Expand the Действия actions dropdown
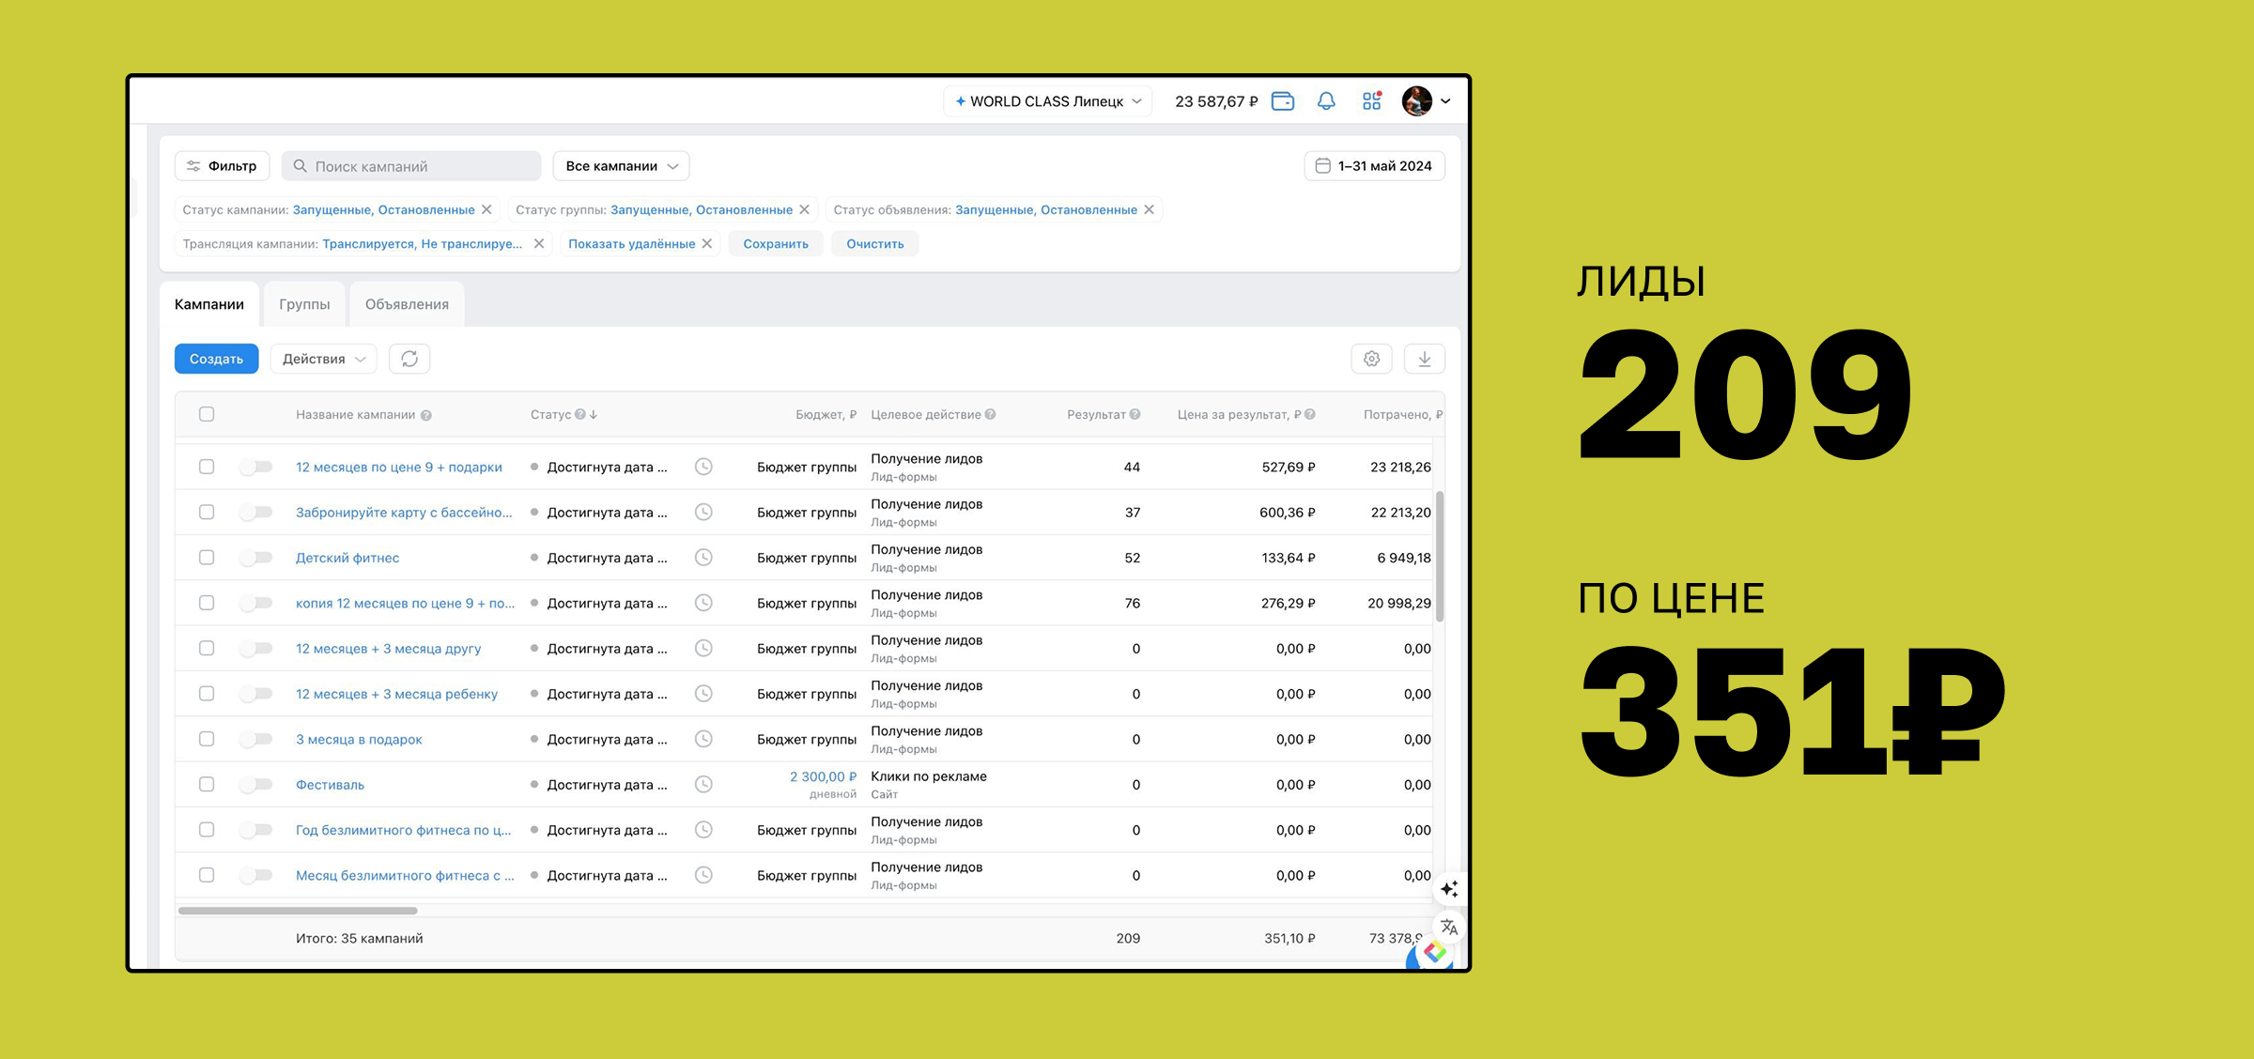2254x1059 pixels. click(323, 359)
